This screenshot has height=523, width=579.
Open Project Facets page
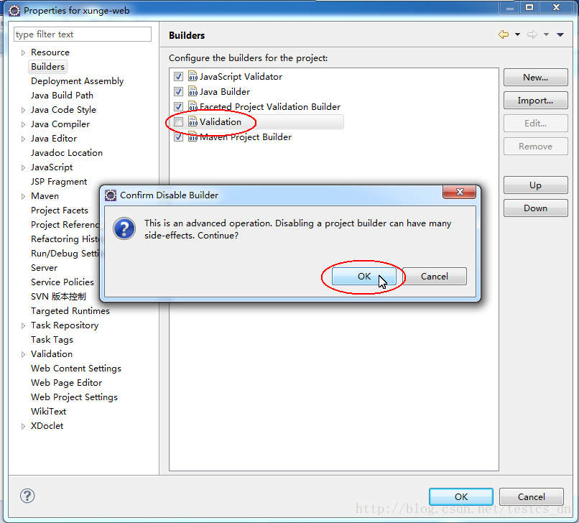[x=60, y=210]
